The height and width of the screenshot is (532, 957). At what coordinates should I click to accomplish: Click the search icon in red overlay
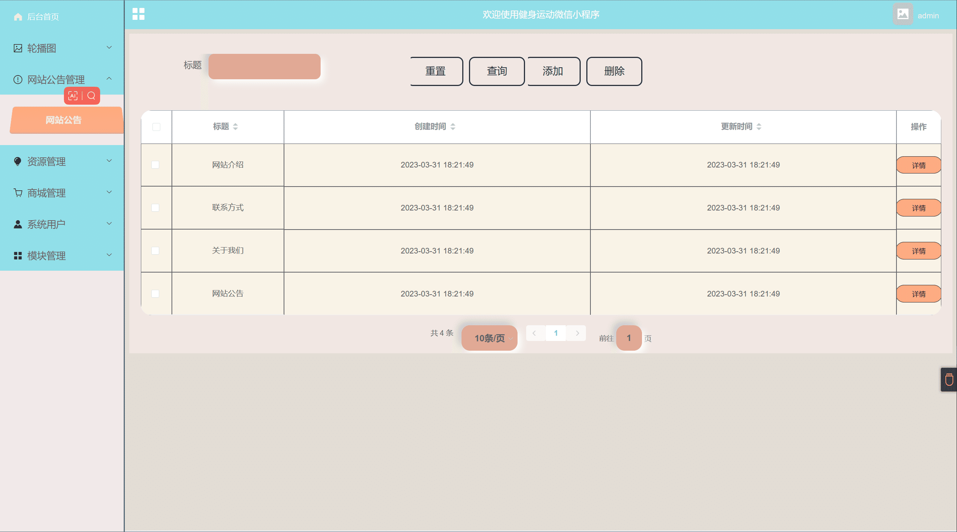pyautogui.click(x=91, y=96)
